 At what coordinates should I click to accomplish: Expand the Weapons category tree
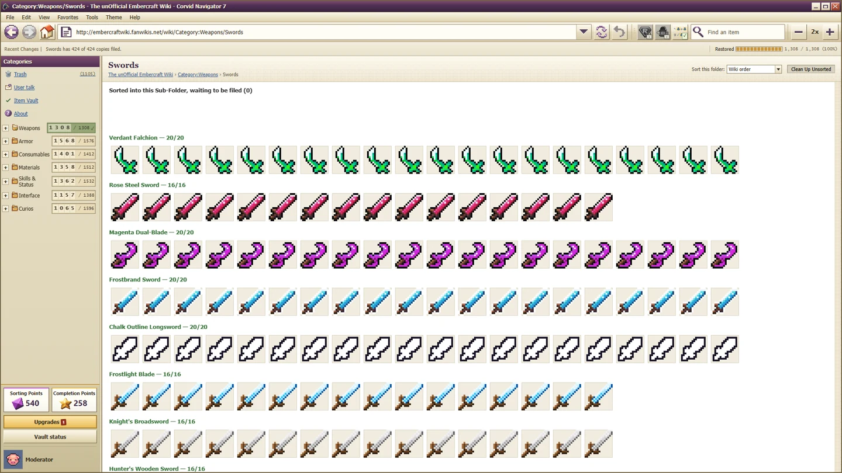point(6,128)
